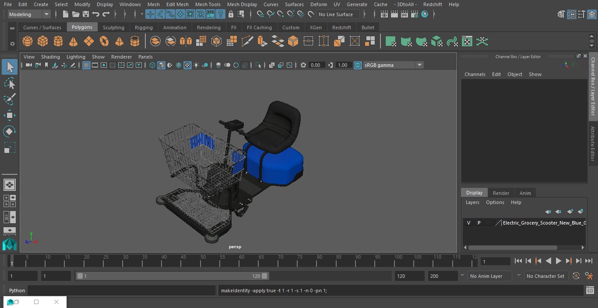Open the Shading panel menu
The image size is (598, 308).
[x=50, y=57]
